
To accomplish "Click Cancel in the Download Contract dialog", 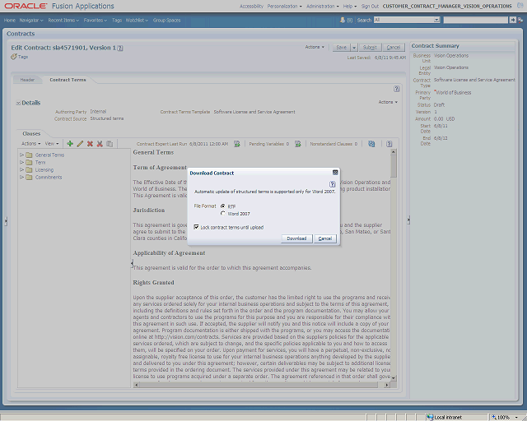I will (x=325, y=238).
